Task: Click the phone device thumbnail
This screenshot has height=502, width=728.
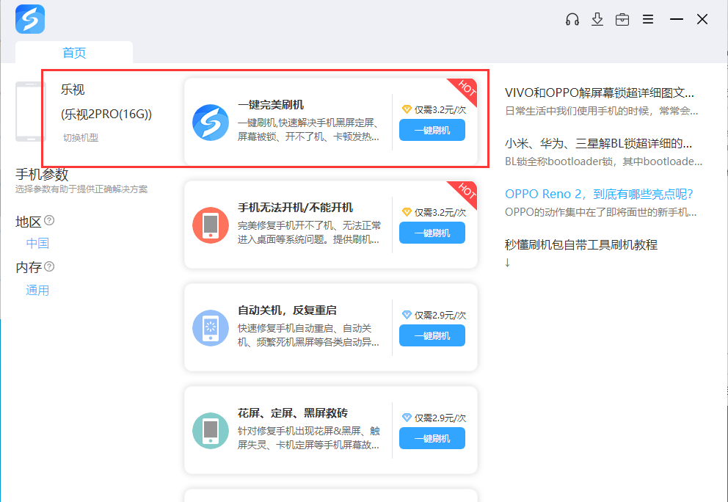Action: [31, 112]
